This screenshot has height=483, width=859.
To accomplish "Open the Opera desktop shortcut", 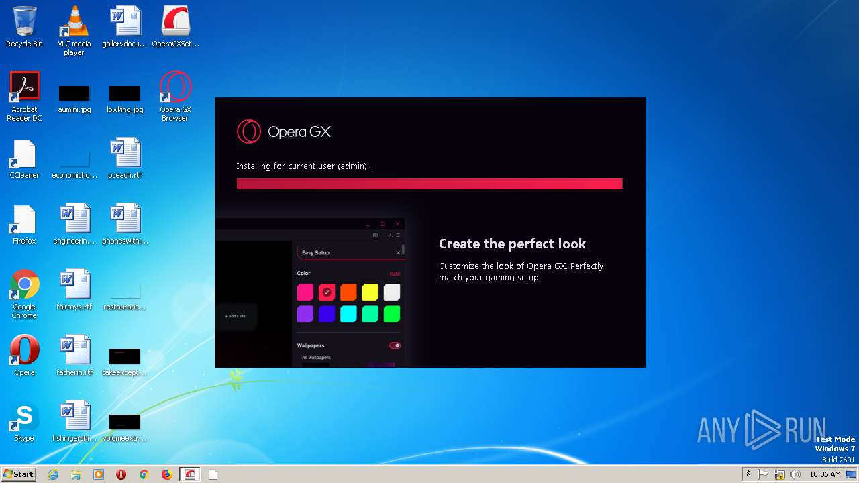I will [24, 356].
